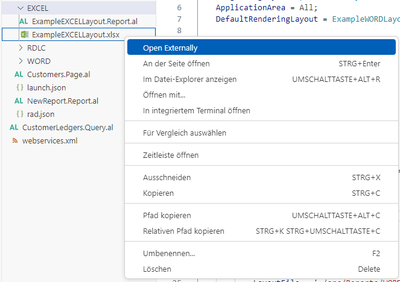Click the AL icon of ExampleEXCELLayout.Report.al
Screen dimensions: 400x282
point(24,22)
